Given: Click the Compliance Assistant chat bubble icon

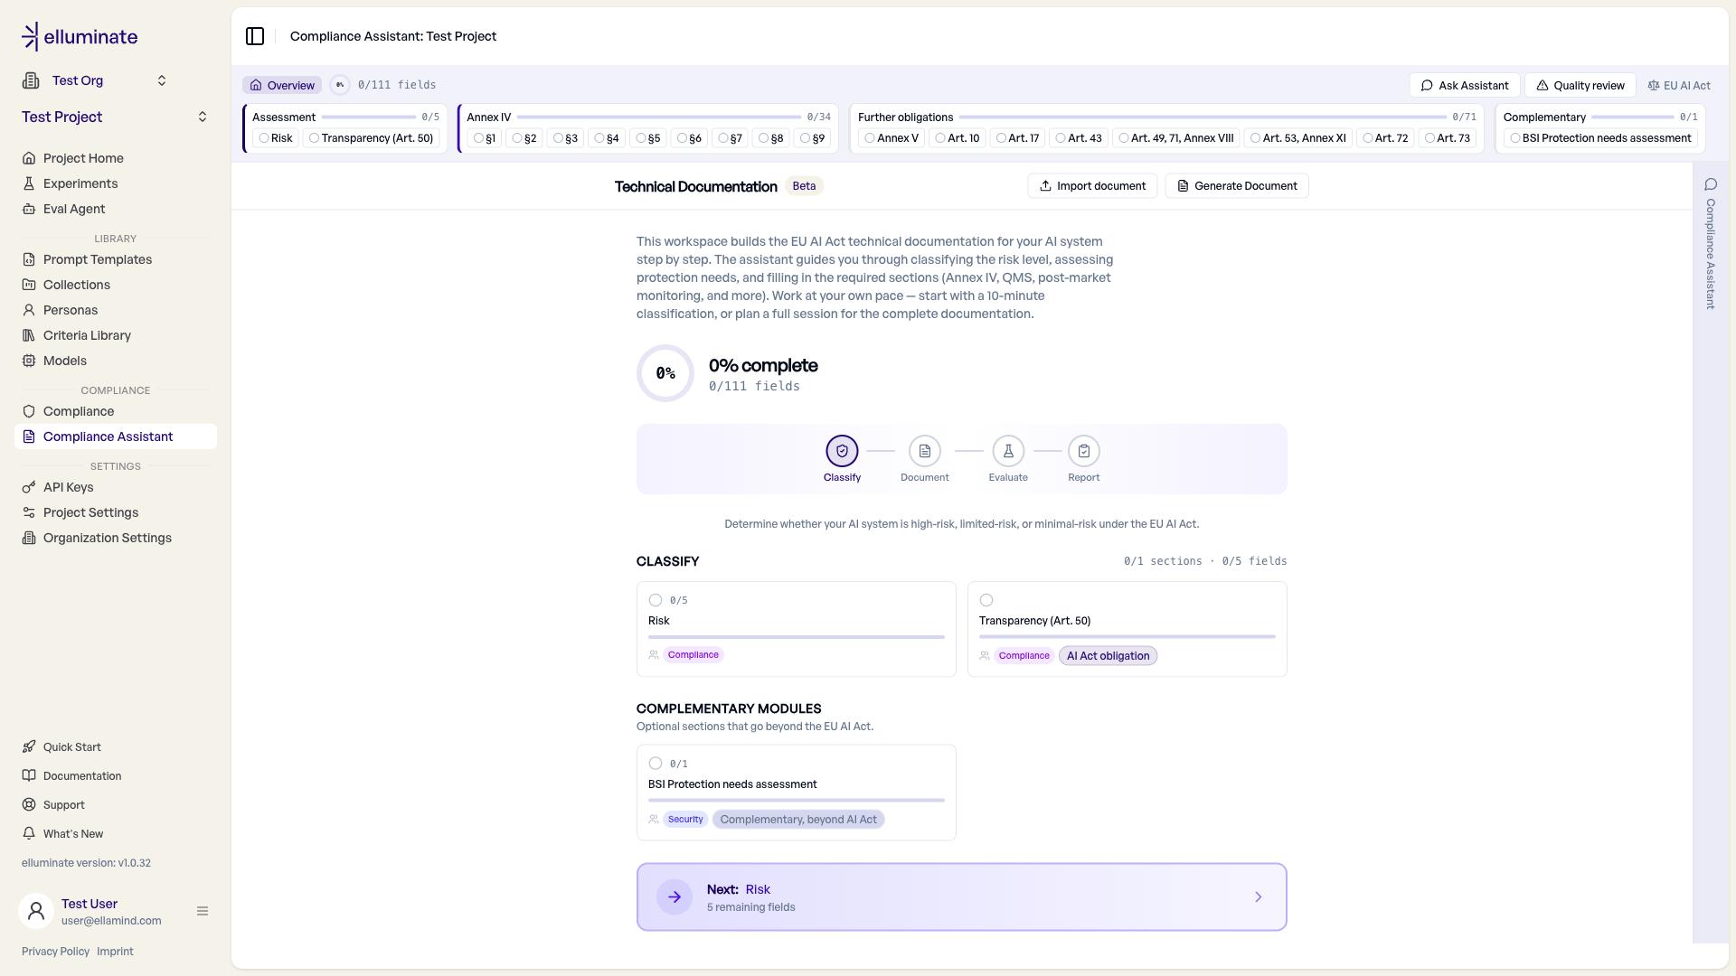Looking at the screenshot, I should (1711, 184).
